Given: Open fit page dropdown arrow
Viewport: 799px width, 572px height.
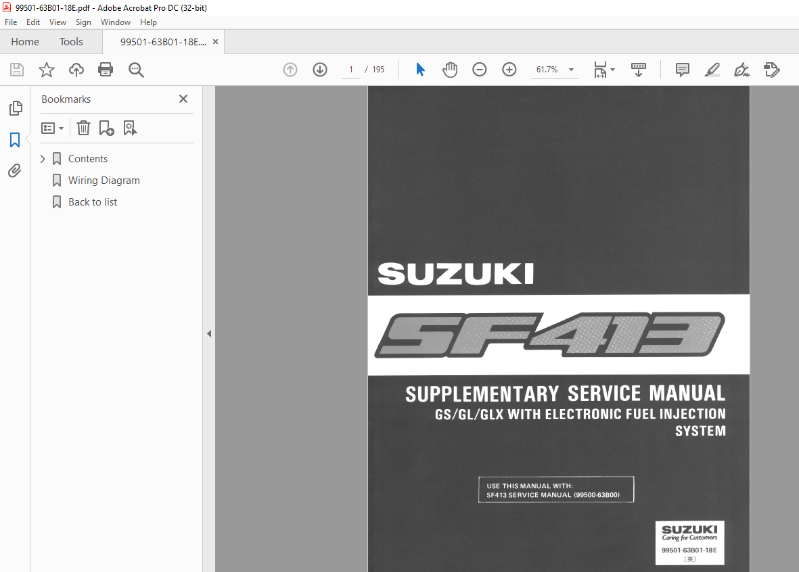Looking at the screenshot, I should pyautogui.click(x=612, y=70).
